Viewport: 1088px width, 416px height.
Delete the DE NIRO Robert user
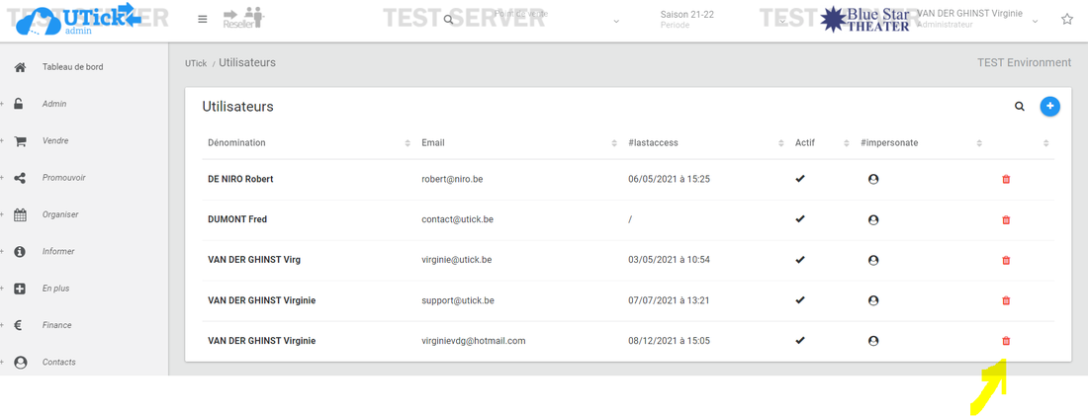click(1006, 179)
